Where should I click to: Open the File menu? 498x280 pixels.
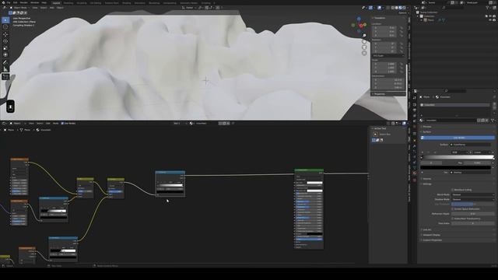point(9,2)
